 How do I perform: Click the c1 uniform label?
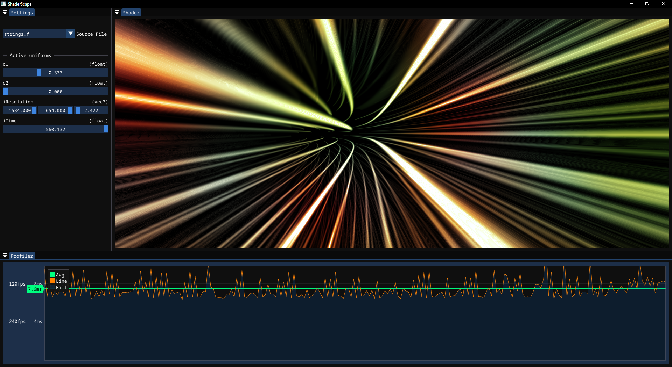(x=6, y=64)
